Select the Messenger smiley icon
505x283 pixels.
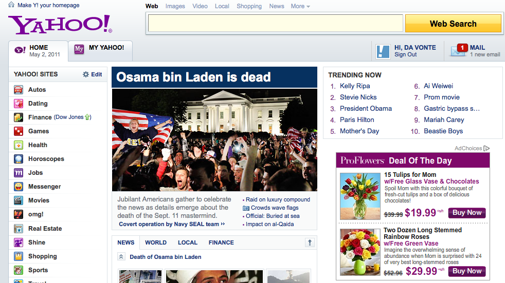coord(19,187)
